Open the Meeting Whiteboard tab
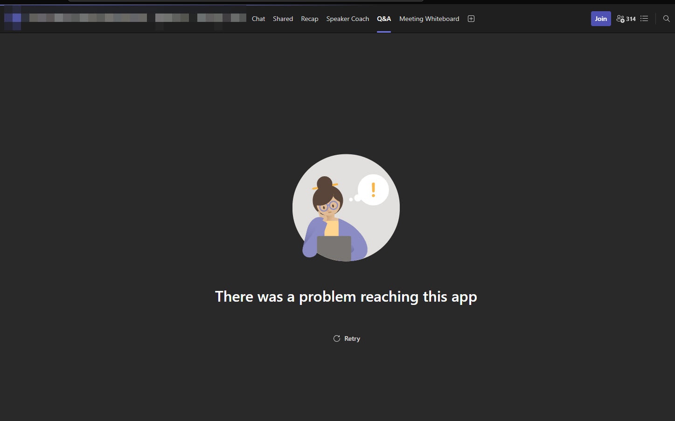The height and width of the screenshot is (421, 675). 429,19
